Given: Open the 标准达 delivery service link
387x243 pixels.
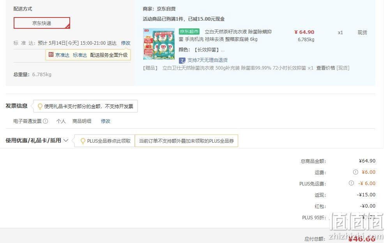Looking at the screenshot, I should pos(80,55).
